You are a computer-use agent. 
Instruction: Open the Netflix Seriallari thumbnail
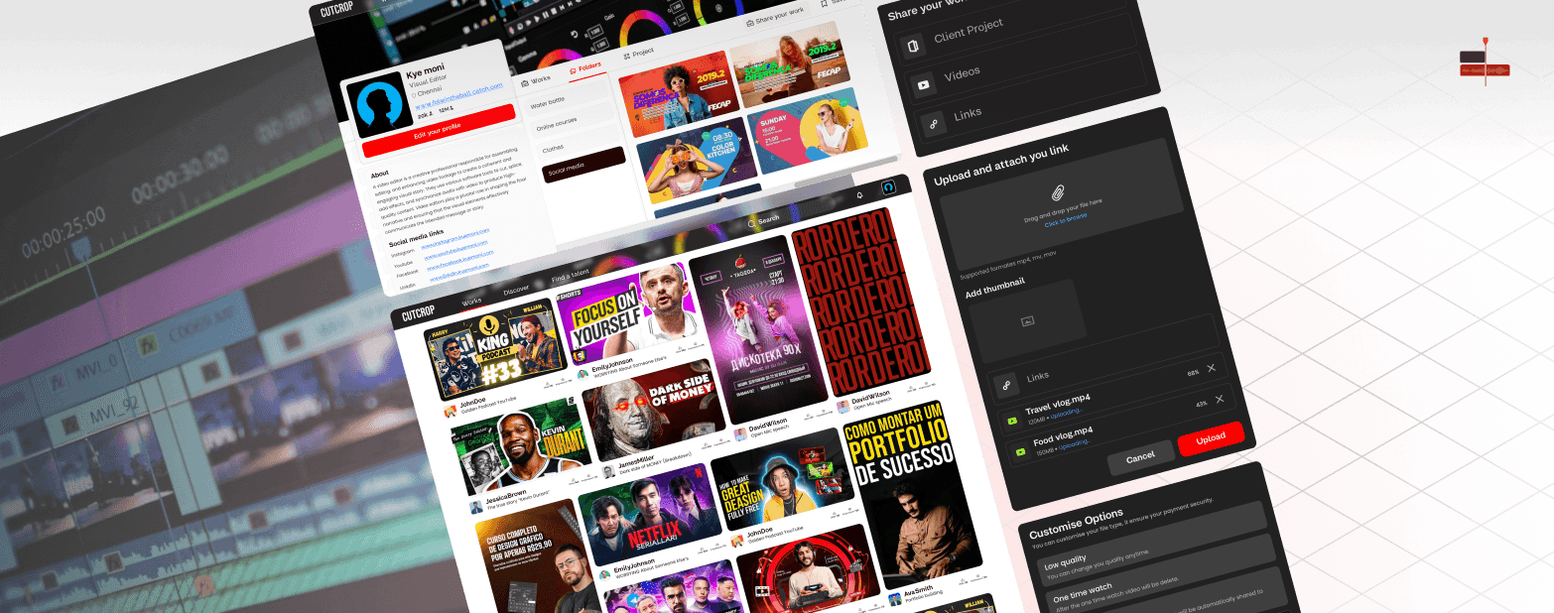[x=649, y=514]
